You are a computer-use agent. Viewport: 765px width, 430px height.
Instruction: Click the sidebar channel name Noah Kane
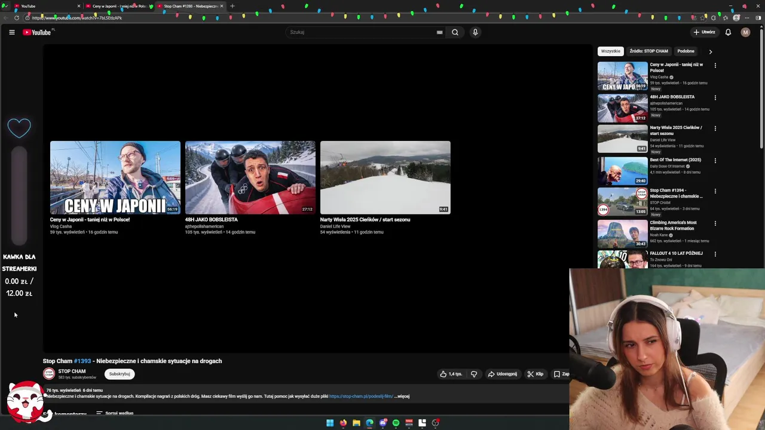(x=660, y=235)
